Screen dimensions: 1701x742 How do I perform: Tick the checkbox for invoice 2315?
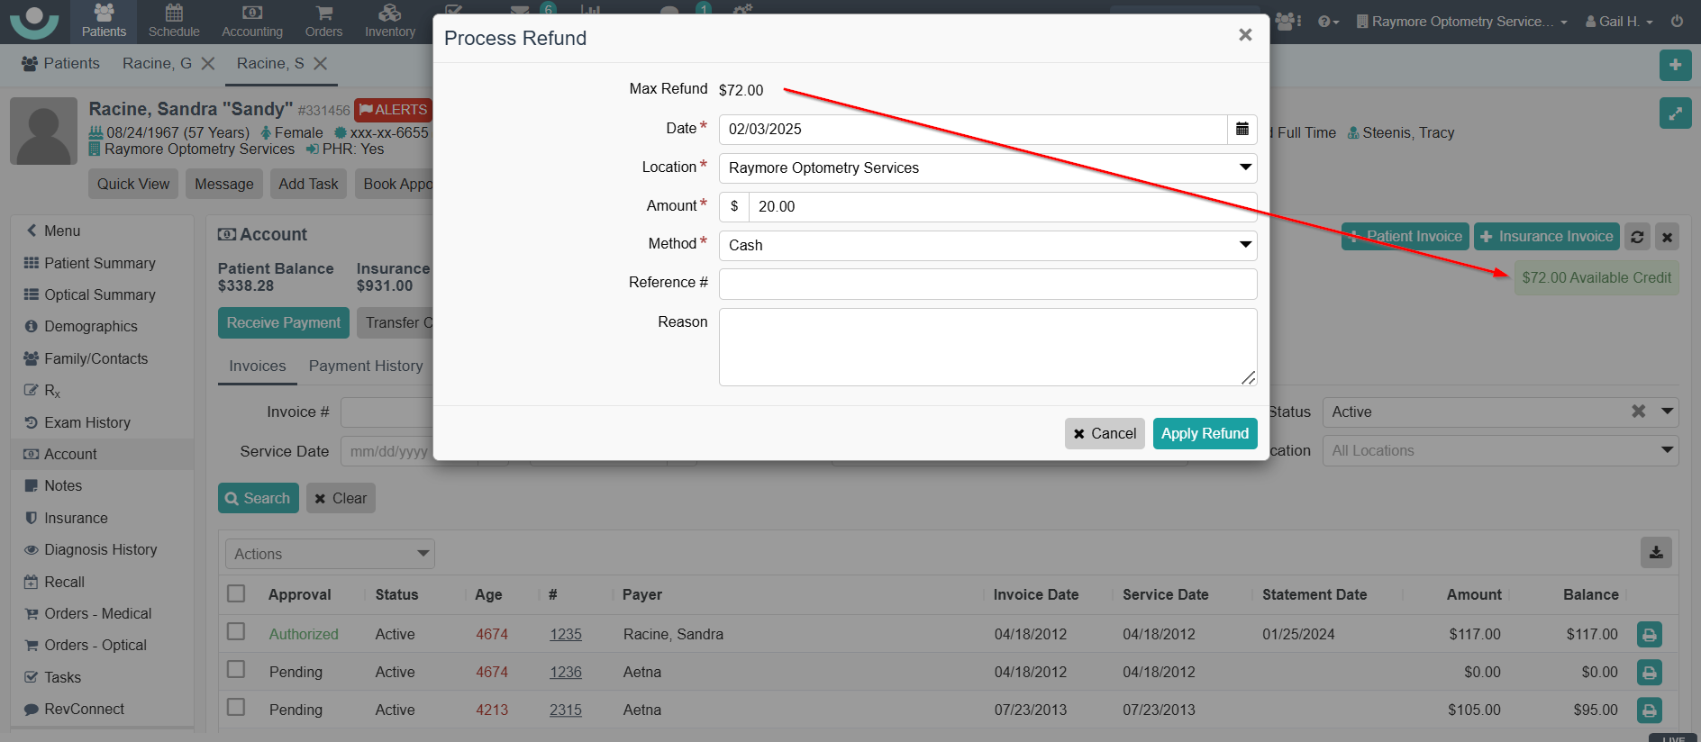236,708
